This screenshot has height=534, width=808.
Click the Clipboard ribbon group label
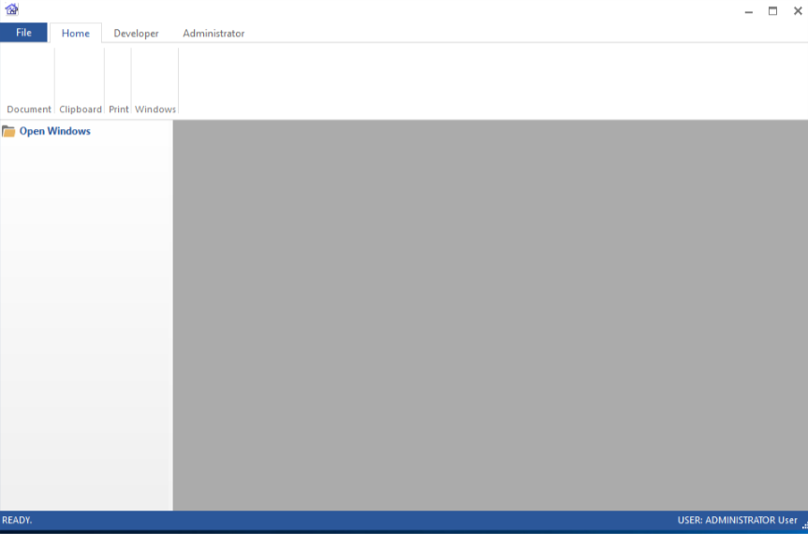pos(81,109)
